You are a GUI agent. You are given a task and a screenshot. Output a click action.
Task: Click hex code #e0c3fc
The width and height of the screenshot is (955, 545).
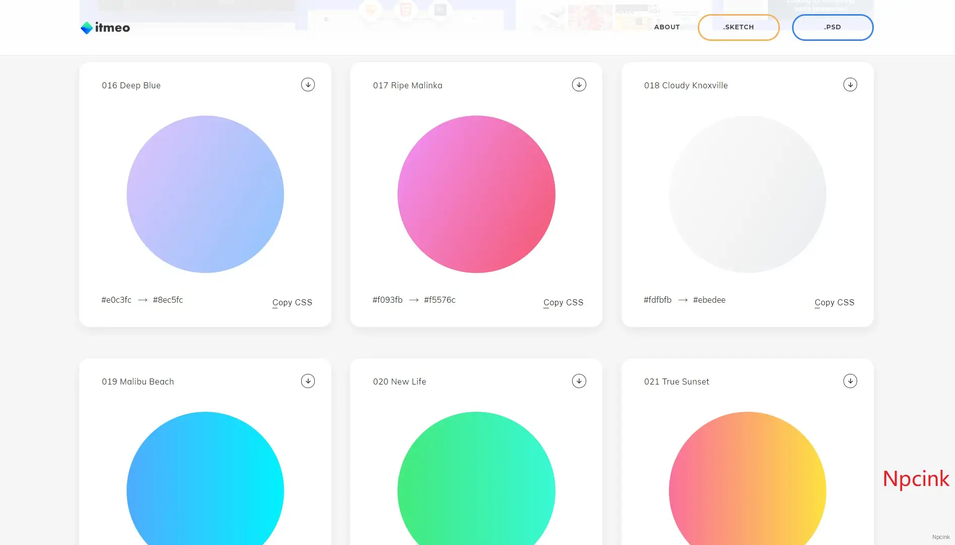(117, 300)
